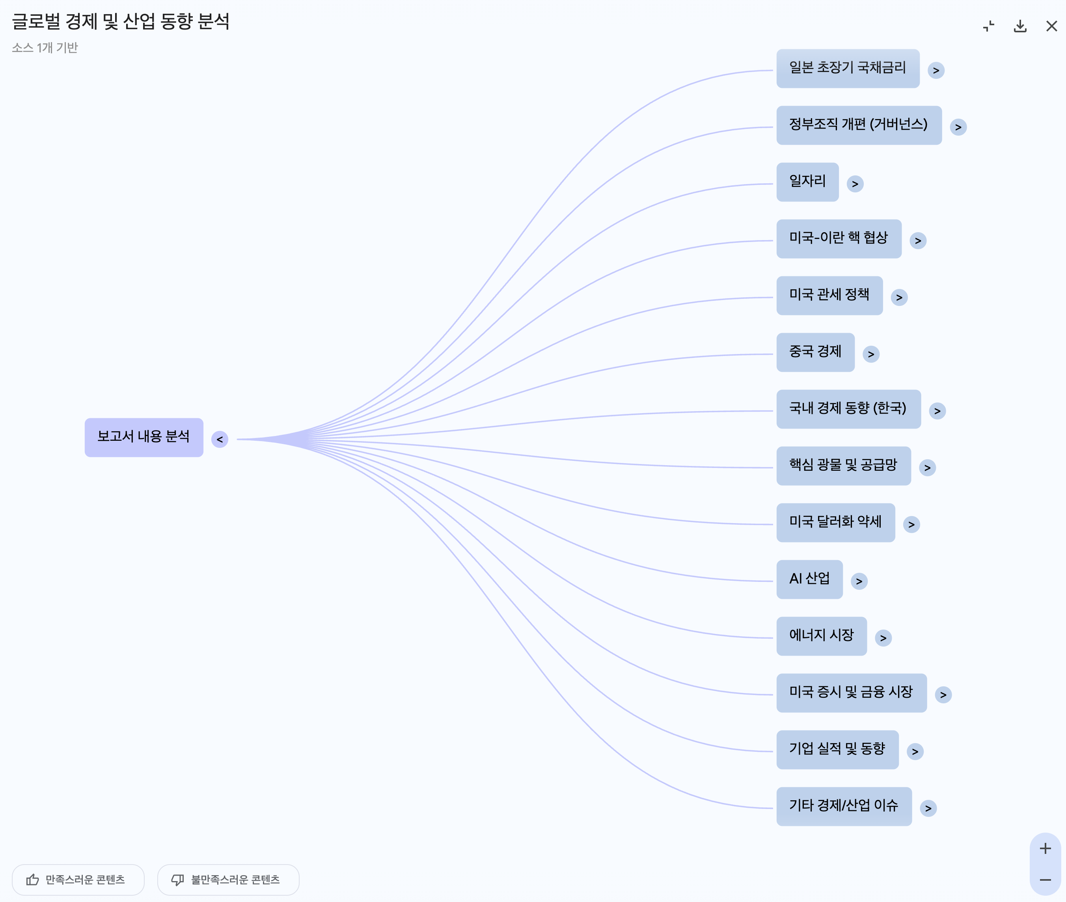Expand the 일자리 node chevron
The image size is (1066, 902).
coord(855,184)
